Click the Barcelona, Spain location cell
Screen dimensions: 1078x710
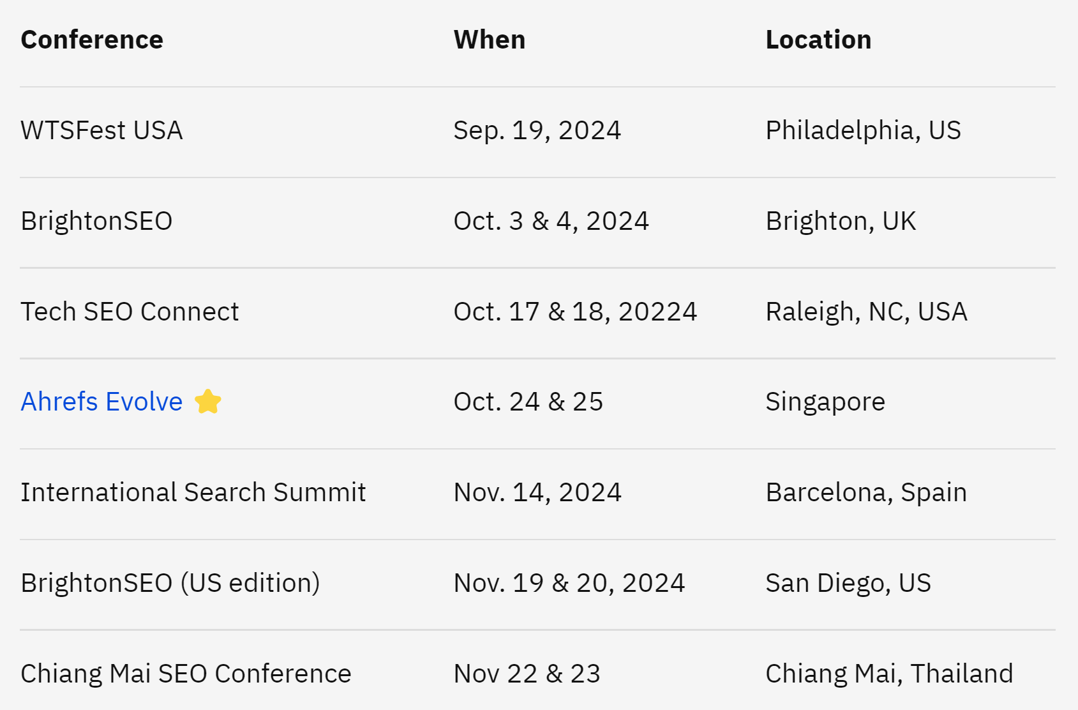(x=866, y=492)
